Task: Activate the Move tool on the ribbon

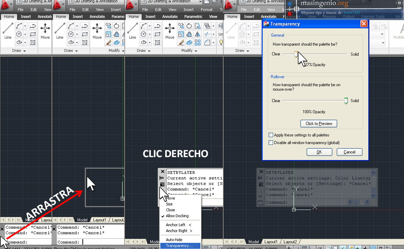Action: click(x=170, y=29)
